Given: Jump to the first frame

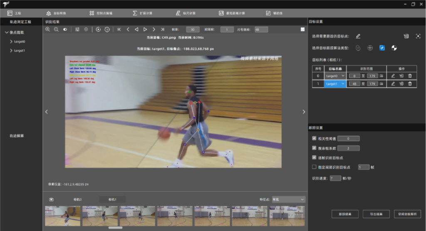Looking at the screenshot, I should point(119,30).
